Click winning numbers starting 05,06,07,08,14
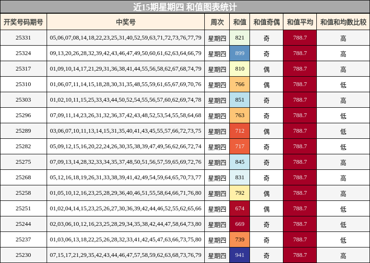This screenshot has width=370, height=263. point(126,38)
